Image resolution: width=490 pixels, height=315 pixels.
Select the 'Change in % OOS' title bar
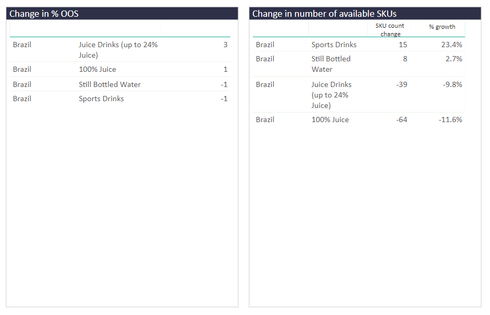122,14
